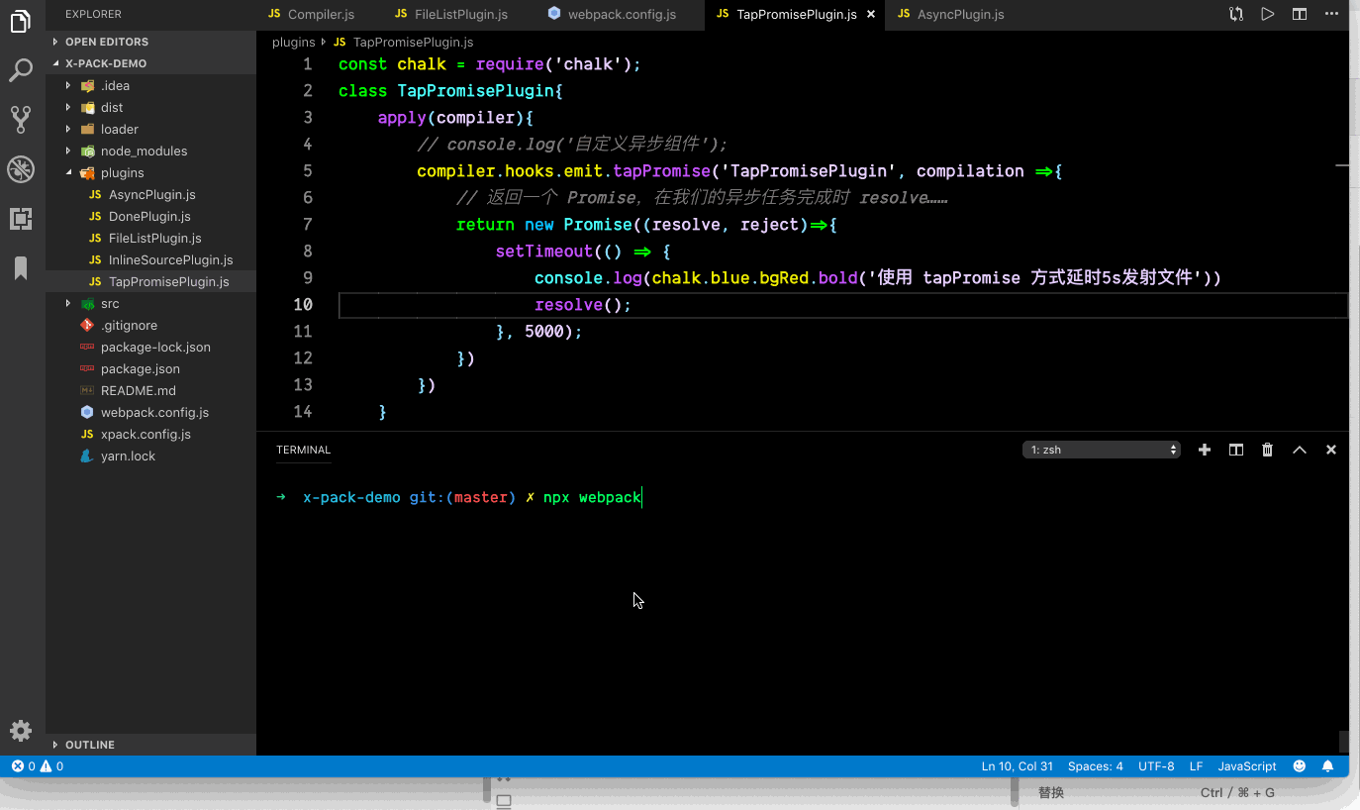Kill terminal with trash icon
This screenshot has width=1360, height=810.
(1268, 450)
